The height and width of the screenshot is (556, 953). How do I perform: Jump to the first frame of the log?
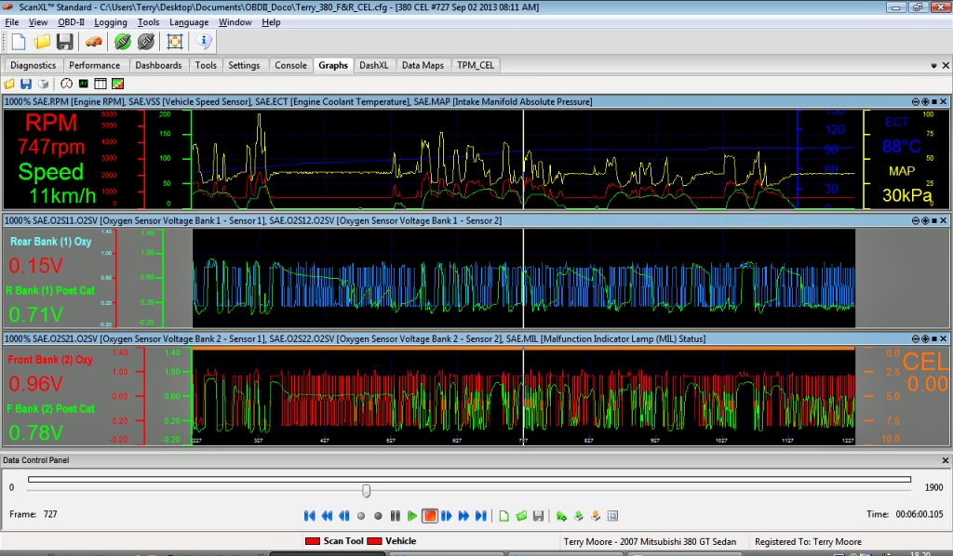310,515
